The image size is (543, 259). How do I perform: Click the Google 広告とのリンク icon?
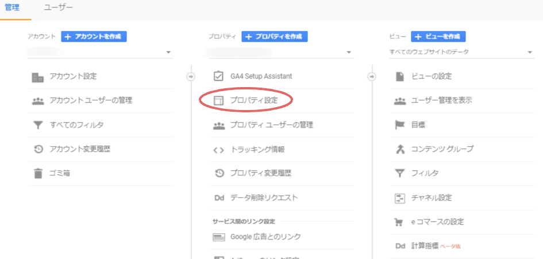click(218, 238)
